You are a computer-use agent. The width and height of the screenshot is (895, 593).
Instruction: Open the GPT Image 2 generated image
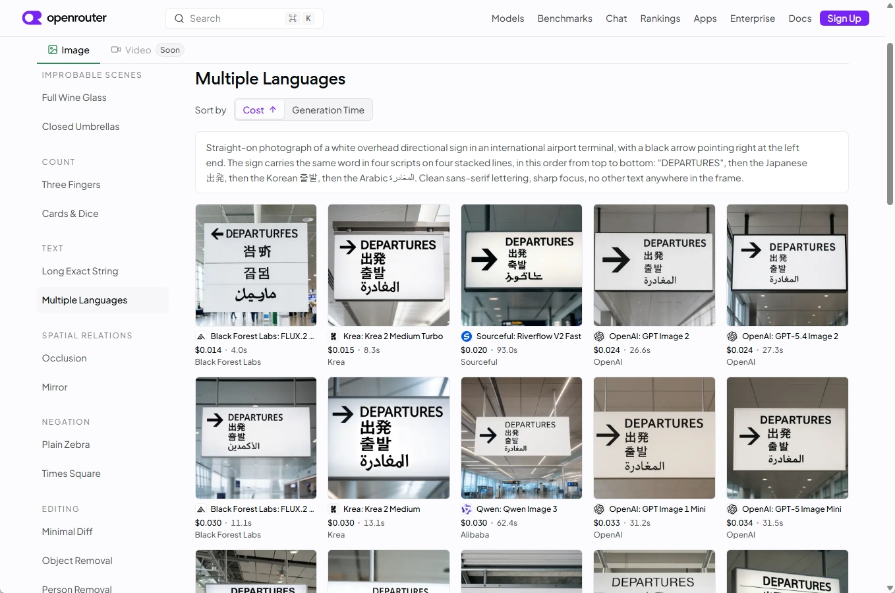point(654,265)
